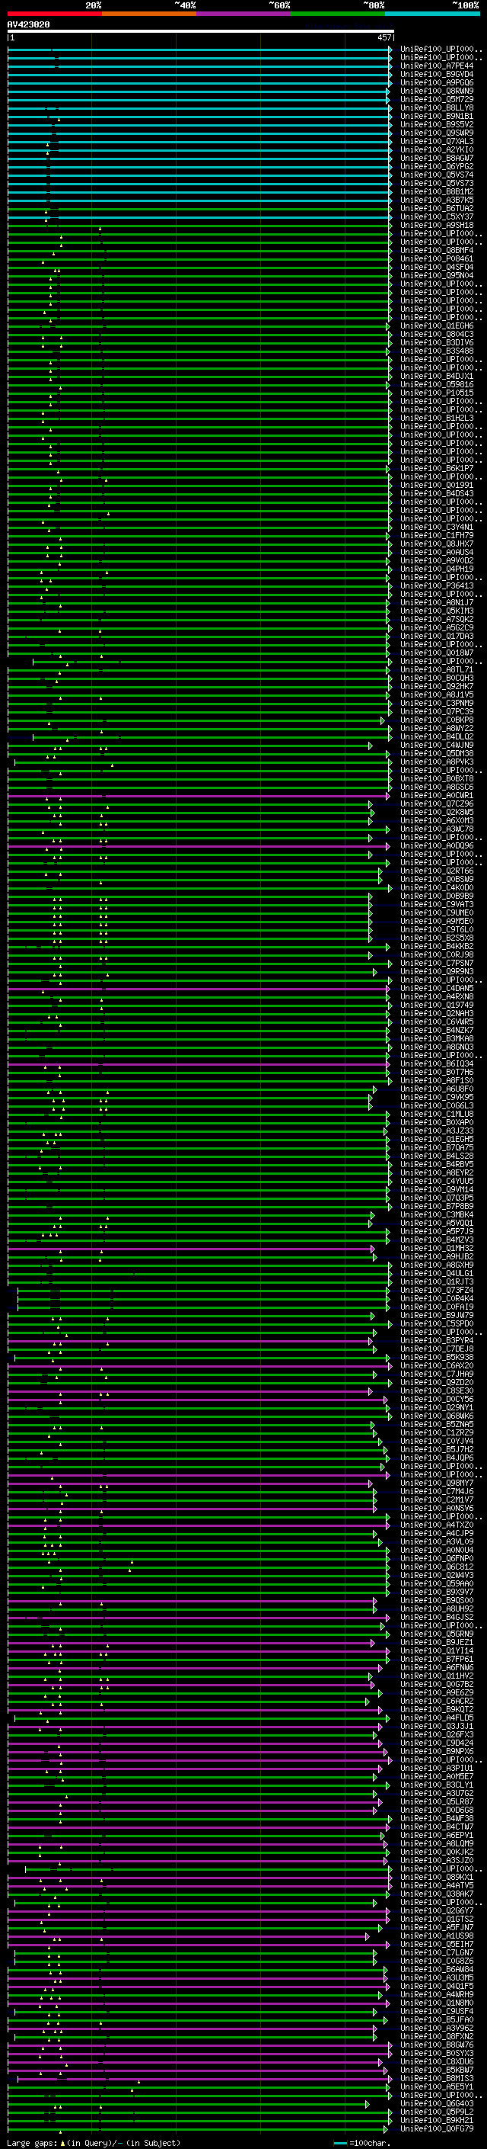Select purple hit label UniRef100_A0DQ96
The image size is (487, 2149).
(x=437, y=845)
